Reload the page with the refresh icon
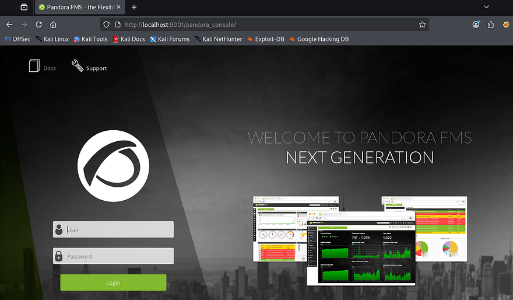Image resolution: width=513 pixels, height=300 pixels. [38, 25]
